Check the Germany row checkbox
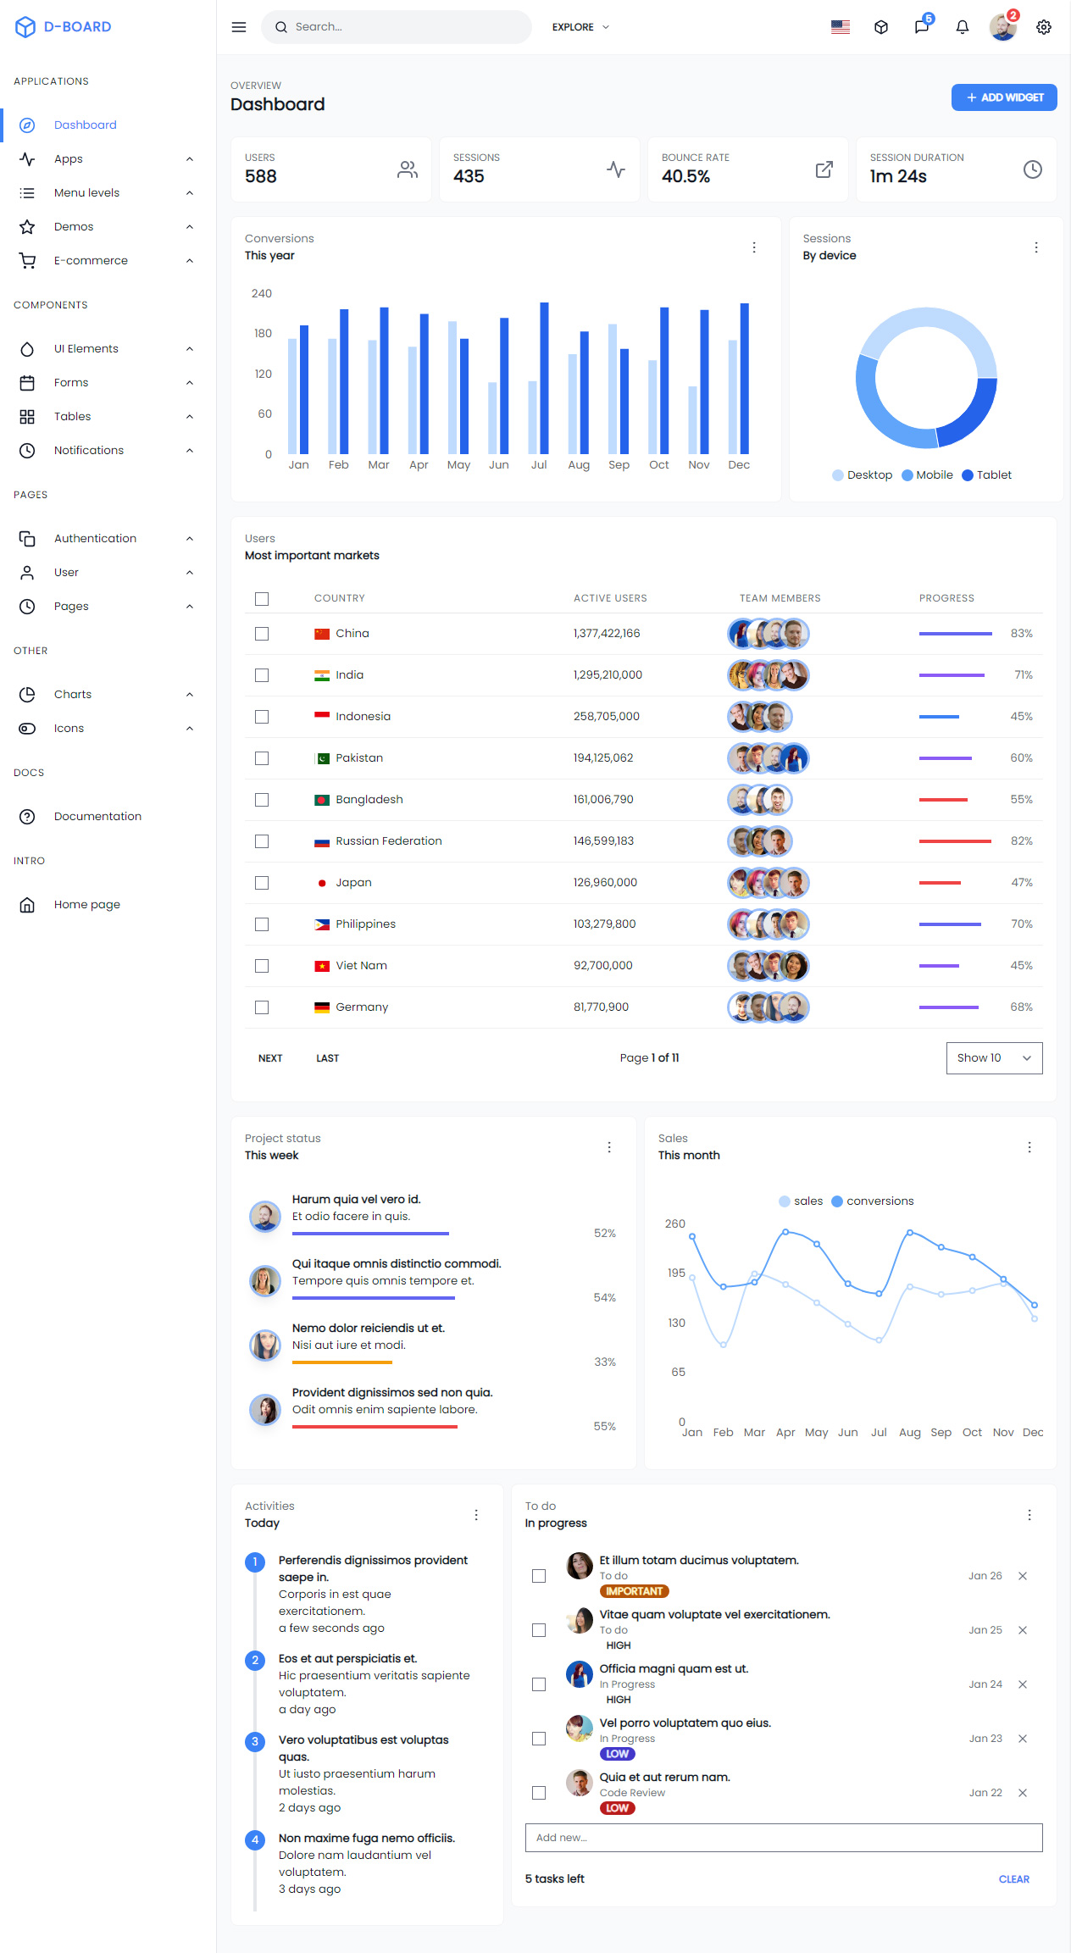 pyautogui.click(x=262, y=1007)
